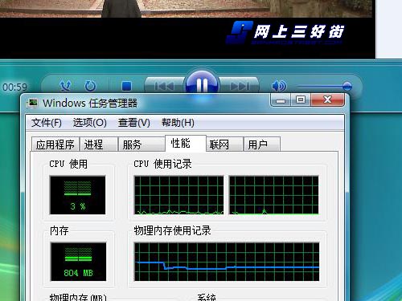Open the 文件(F) menu

point(47,123)
